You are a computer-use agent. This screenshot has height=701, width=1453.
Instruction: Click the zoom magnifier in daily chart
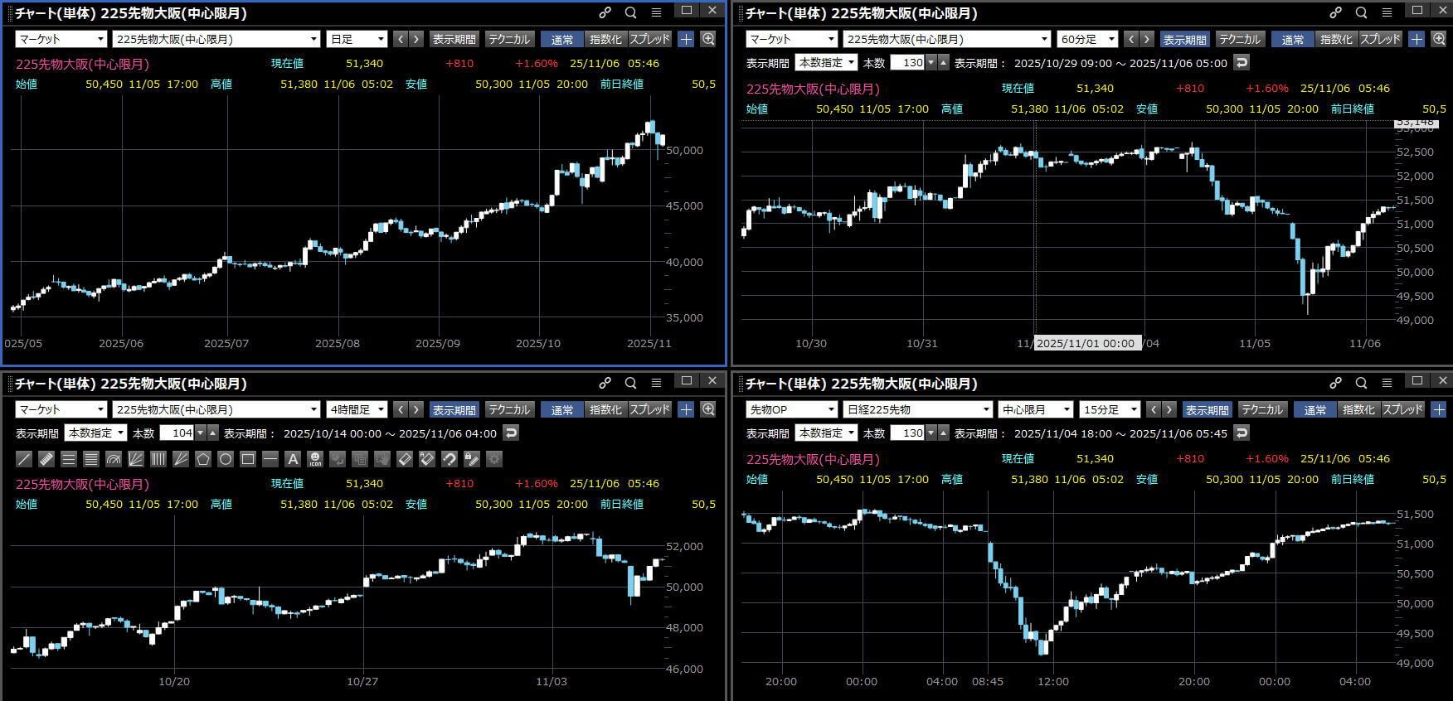coord(708,39)
